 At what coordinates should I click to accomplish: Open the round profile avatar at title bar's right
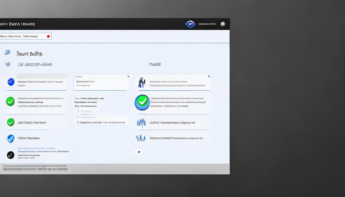(x=223, y=24)
